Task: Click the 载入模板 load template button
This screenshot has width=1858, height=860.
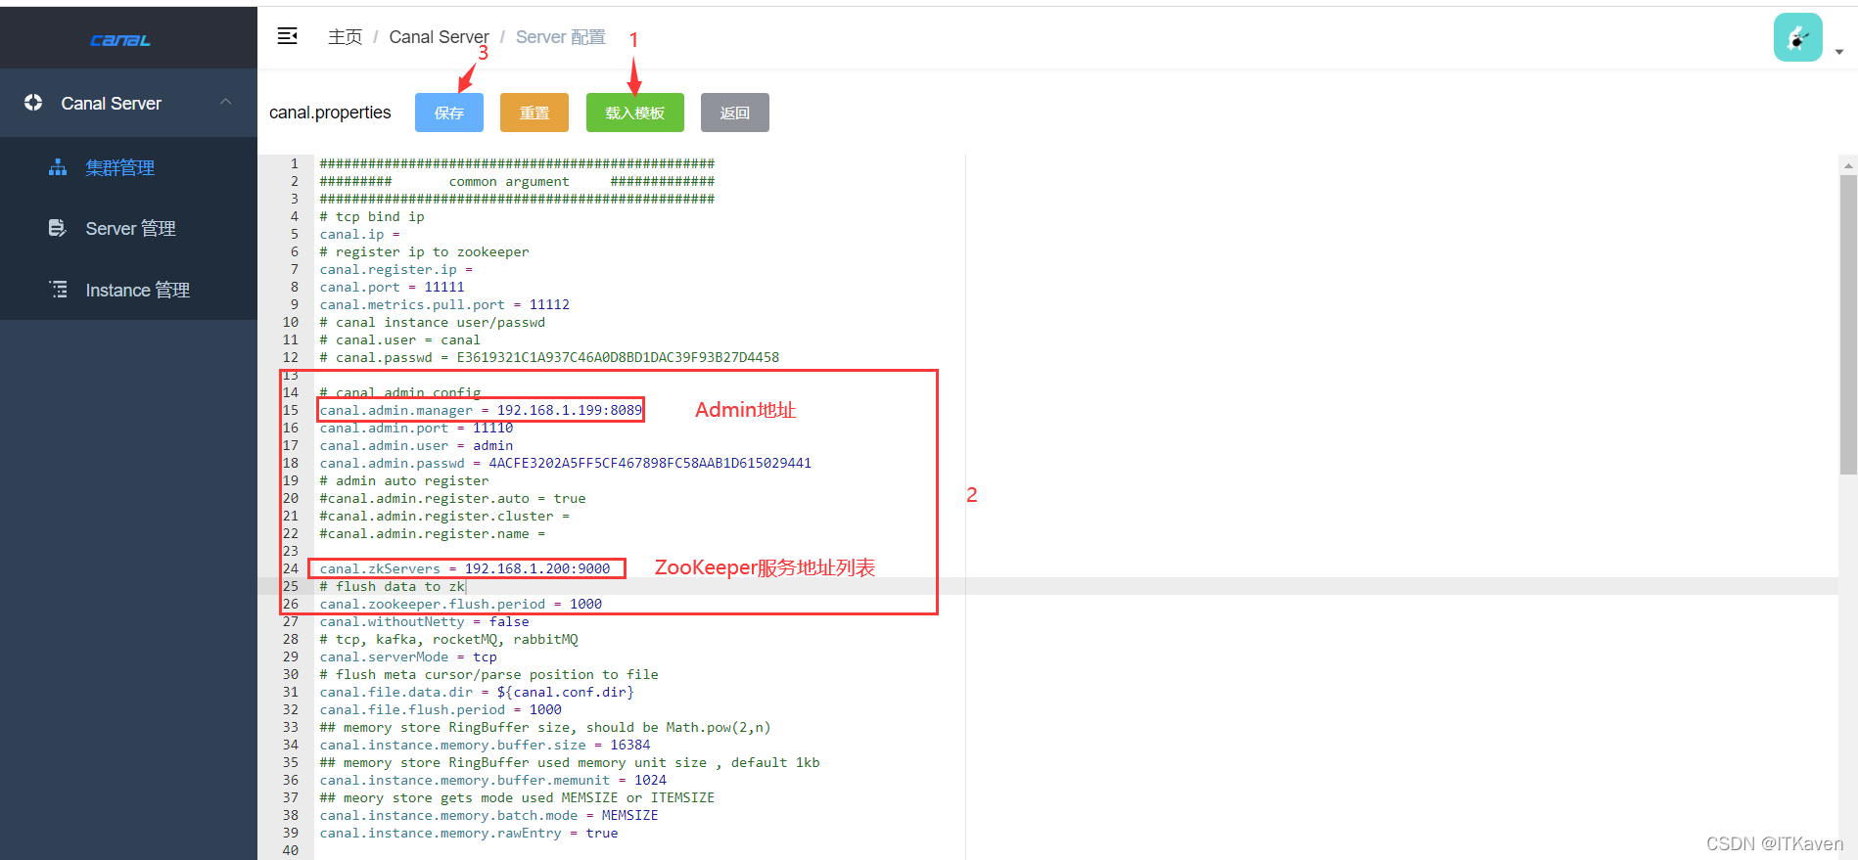Action: [635, 113]
